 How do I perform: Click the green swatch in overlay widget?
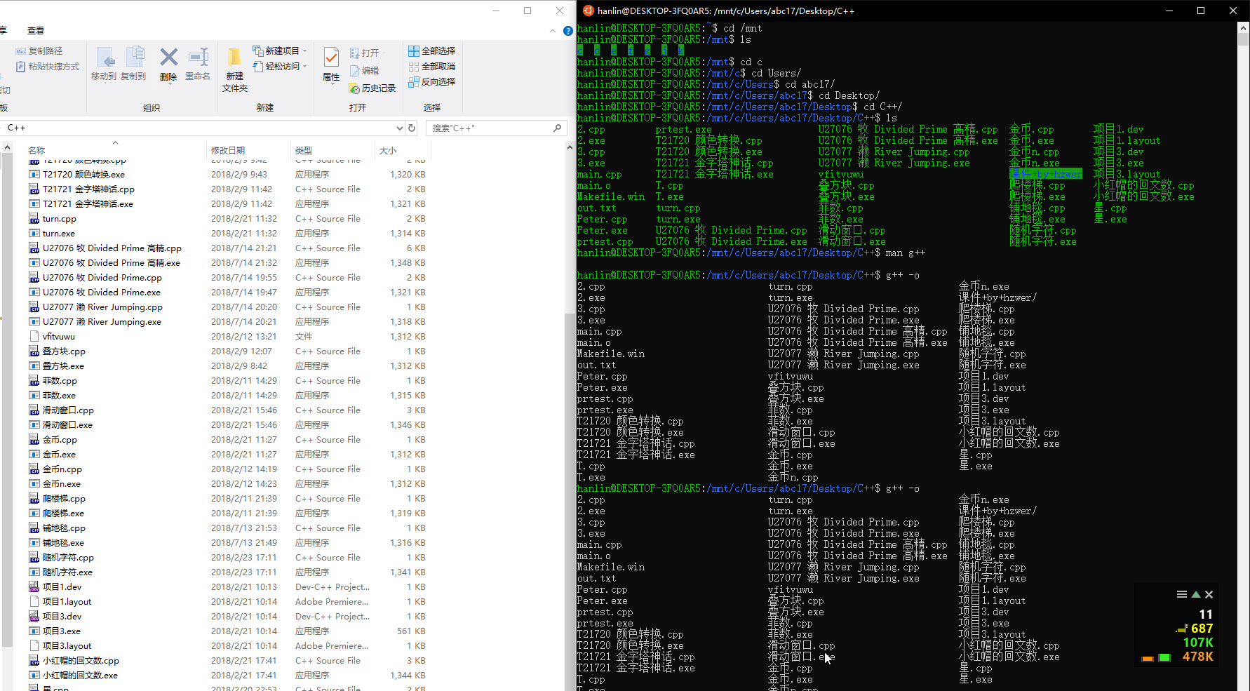click(x=1164, y=657)
